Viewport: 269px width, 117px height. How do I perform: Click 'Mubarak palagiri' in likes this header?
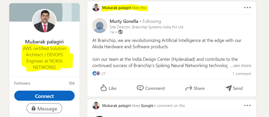coord(116,8)
